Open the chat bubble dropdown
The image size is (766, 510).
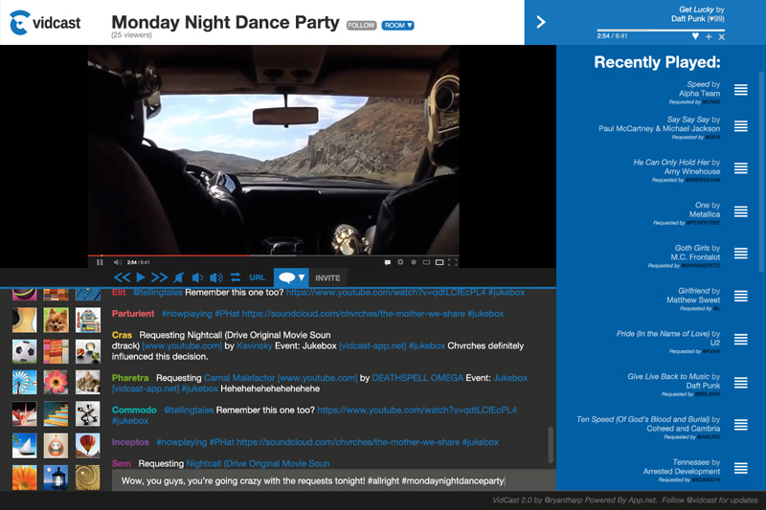(x=291, y=277)
